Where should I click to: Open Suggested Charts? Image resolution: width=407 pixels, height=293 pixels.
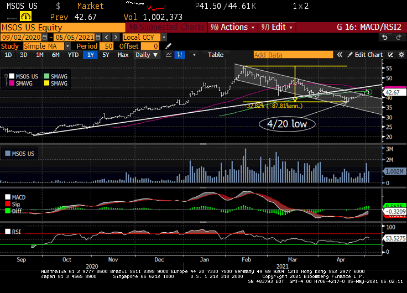click(166, 27)
